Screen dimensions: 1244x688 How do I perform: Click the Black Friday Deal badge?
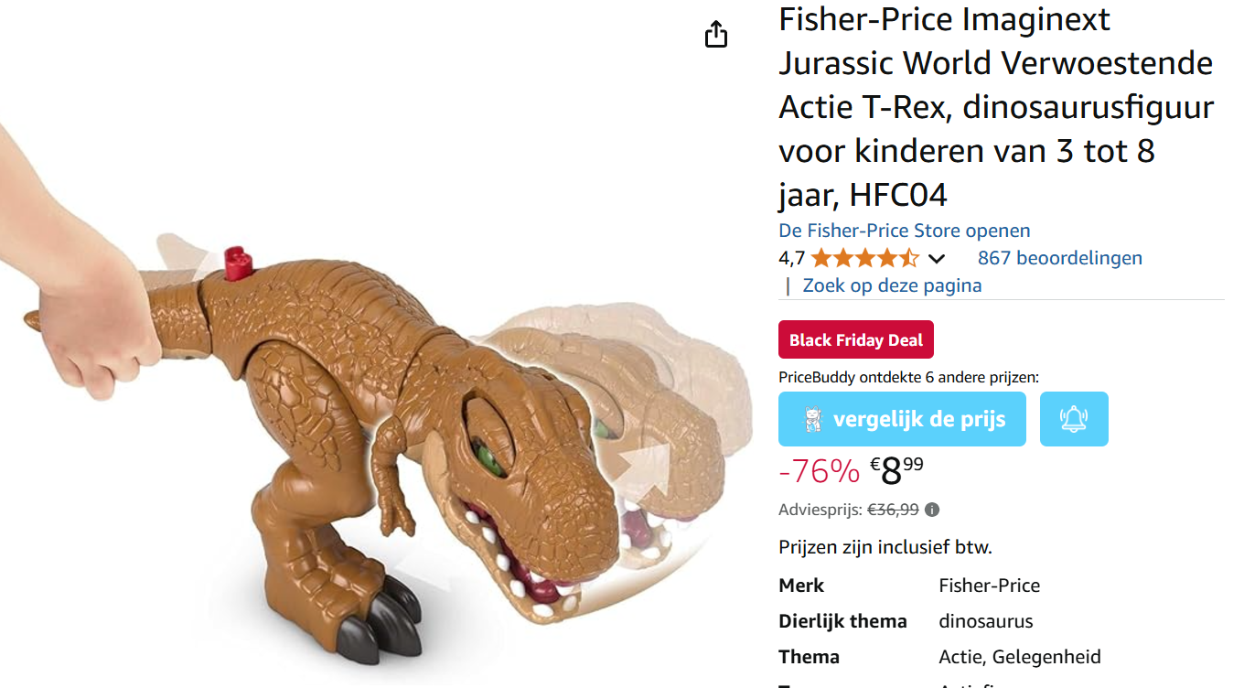tap(855, 339)
